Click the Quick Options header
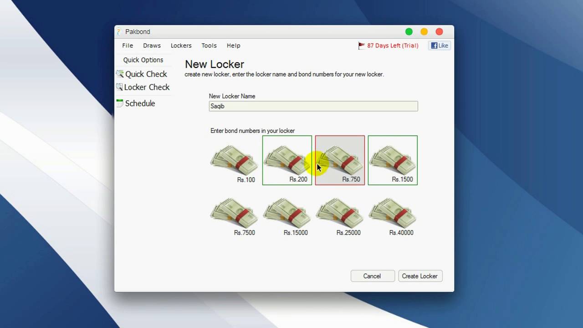Image resolution: width=583 pixels, height=328 pixels. [x=143, y=60]
